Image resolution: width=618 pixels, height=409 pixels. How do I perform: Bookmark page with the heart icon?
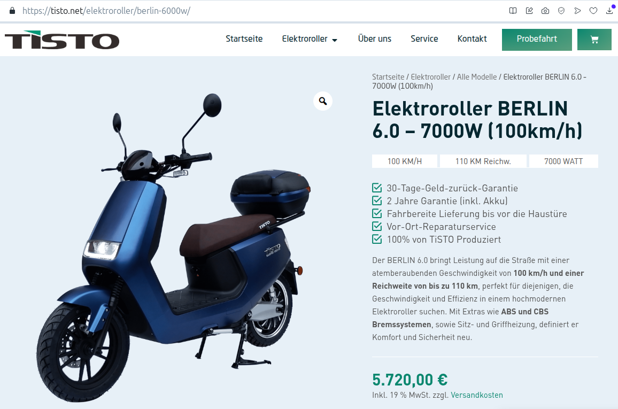[593, 11]
